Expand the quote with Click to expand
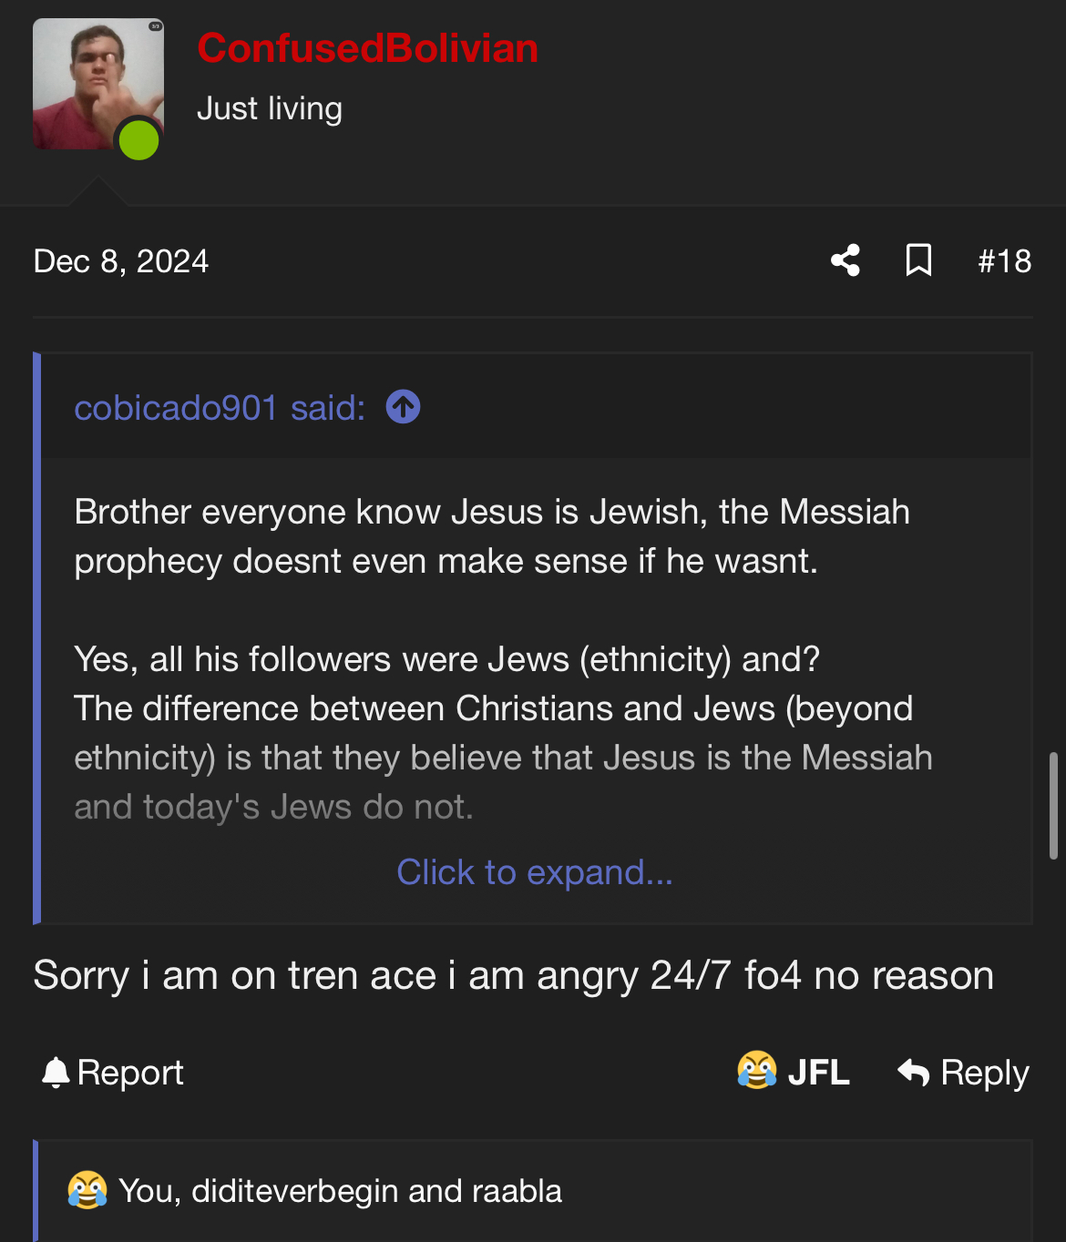The image size is (1066, 1242). [x=535, y=872]
